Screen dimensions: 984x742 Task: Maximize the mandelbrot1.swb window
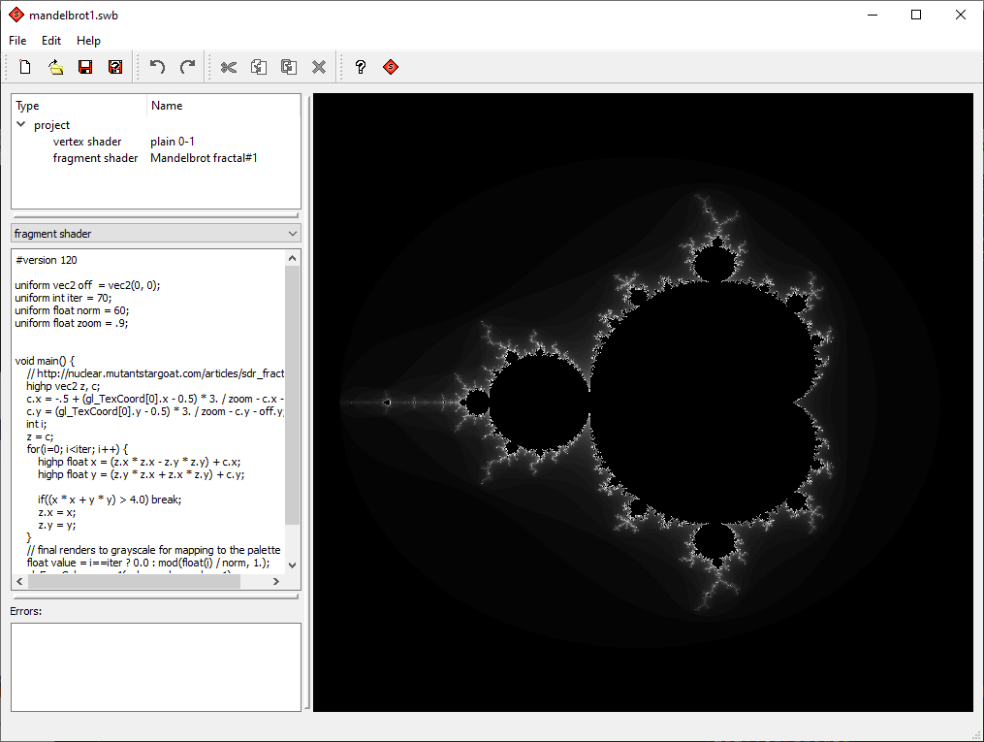click(x=916, y=16)
